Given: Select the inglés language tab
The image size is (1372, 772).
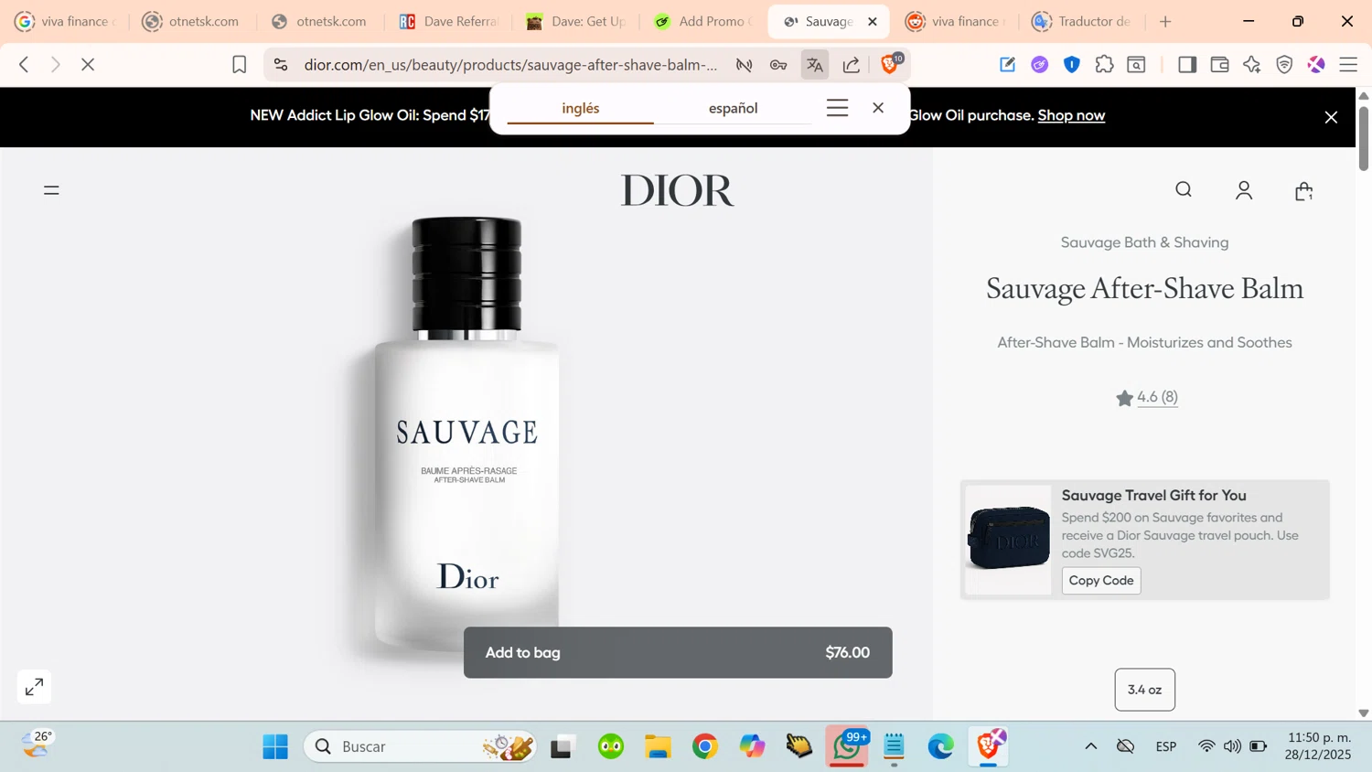Looking at the screenshot, I should coord(581,108).
